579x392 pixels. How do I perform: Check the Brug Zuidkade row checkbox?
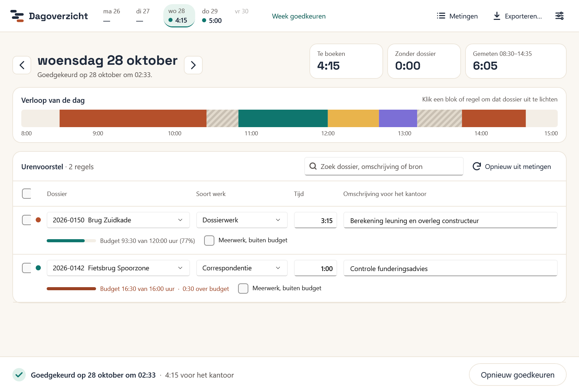[x=27, y=220]
